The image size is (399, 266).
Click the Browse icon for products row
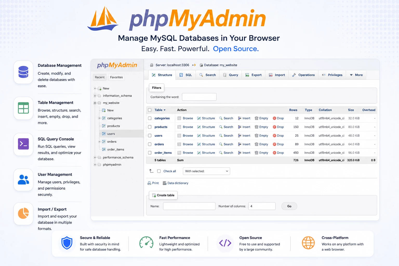(179, 127)
